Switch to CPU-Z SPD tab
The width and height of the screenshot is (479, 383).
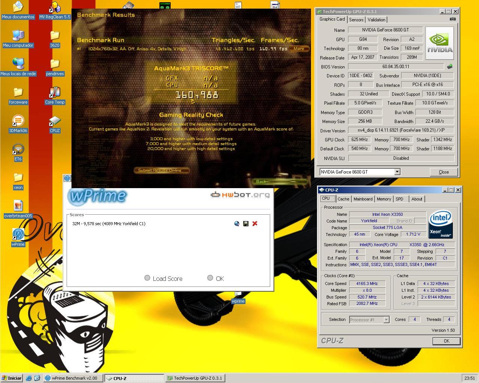pyautogui.click(x=400, y=199)
